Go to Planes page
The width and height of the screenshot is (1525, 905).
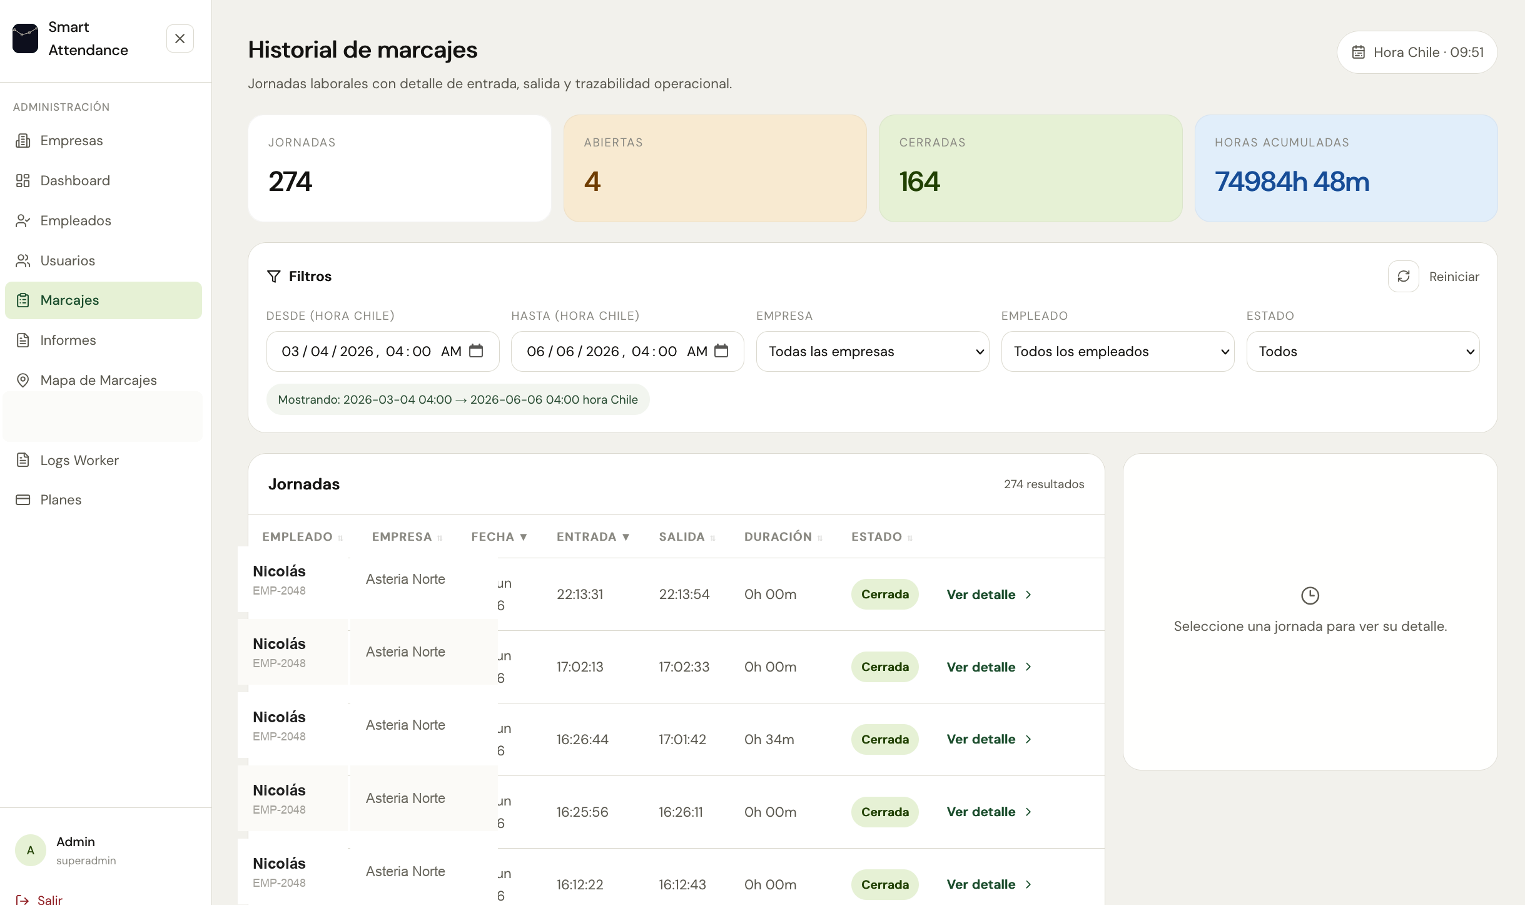click(103, 499)
